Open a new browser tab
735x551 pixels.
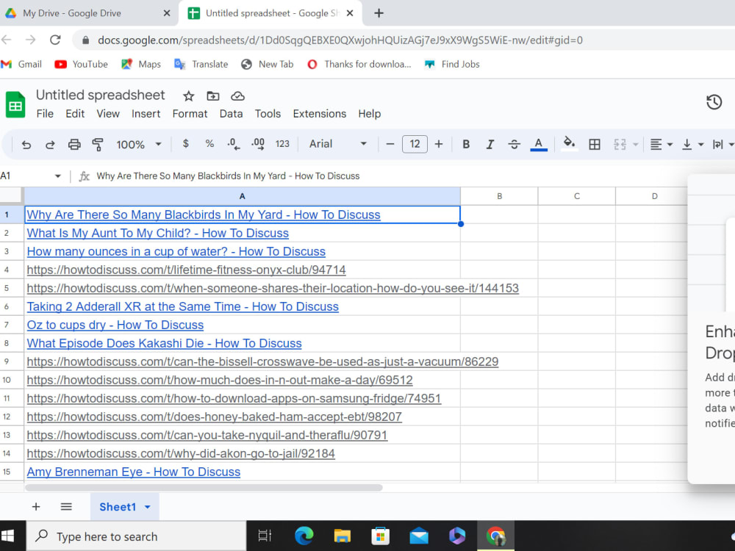[x=379, y=13]
